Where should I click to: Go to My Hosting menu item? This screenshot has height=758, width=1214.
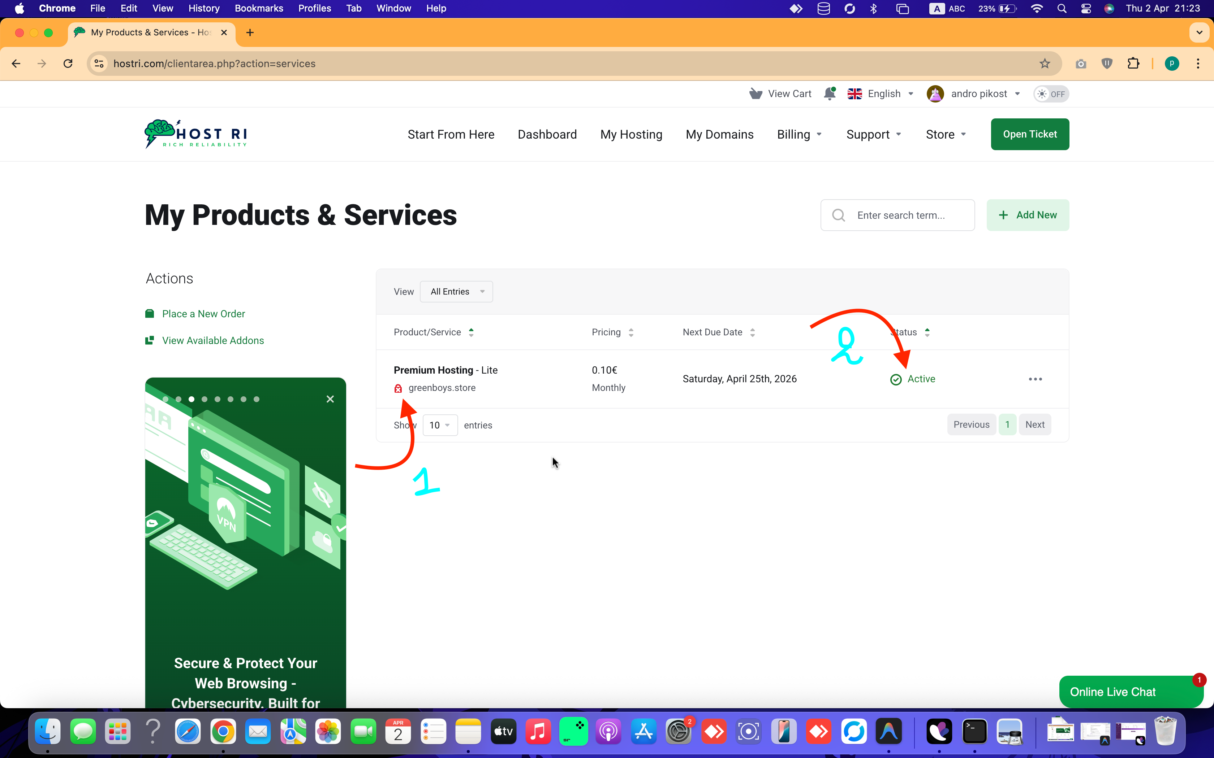tap(631, 134)
